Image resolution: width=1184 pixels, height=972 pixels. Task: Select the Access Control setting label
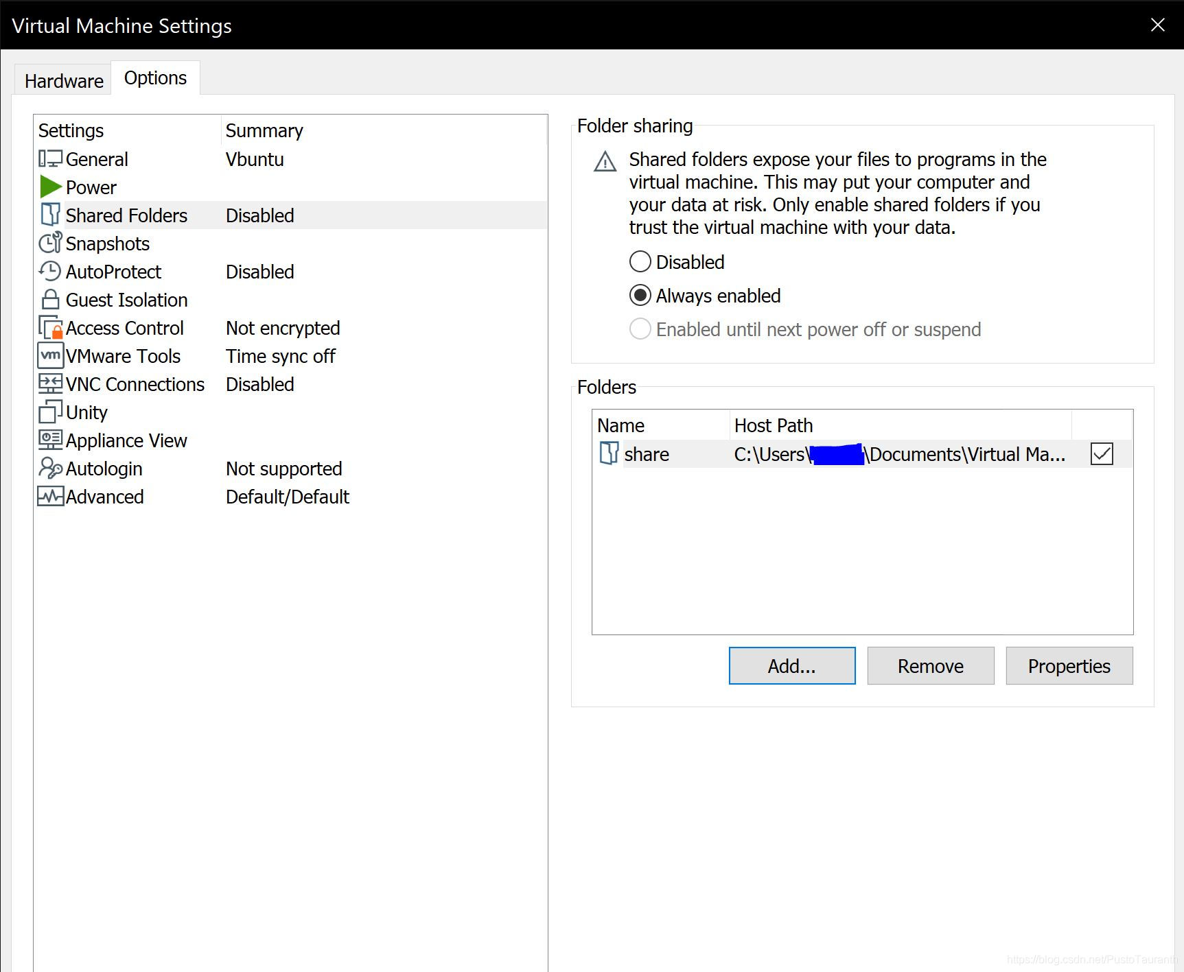pos(124,328)
